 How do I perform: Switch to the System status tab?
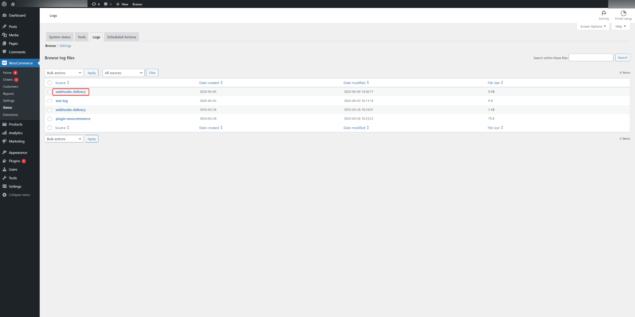pyautogui.click(x=60, y=37)
